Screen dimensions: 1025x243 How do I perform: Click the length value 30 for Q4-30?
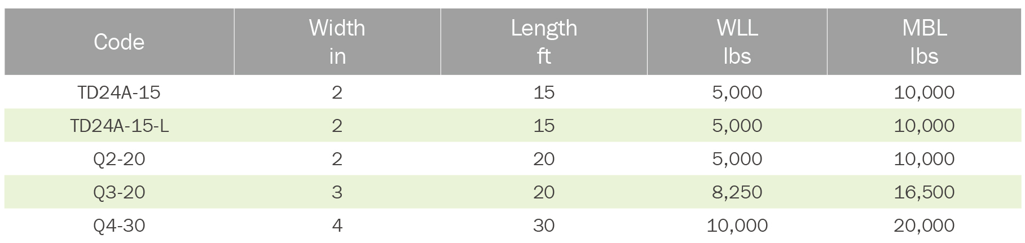tap(544, 226)
